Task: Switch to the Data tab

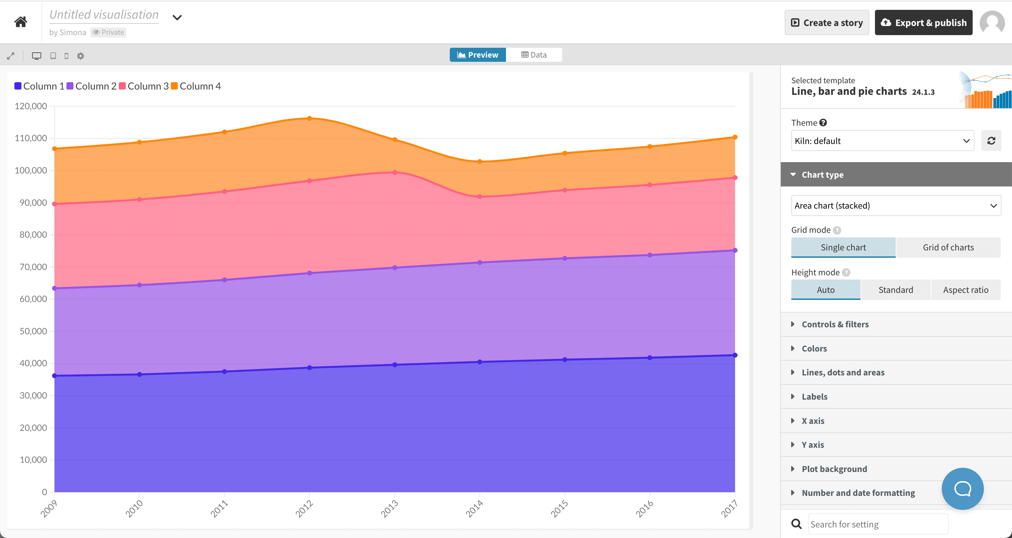Action: coord(533,55)
